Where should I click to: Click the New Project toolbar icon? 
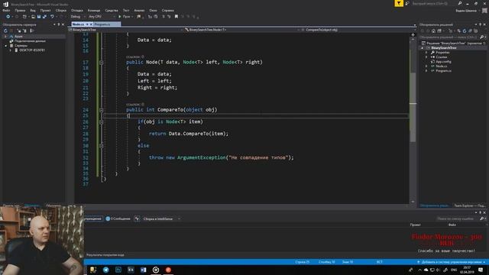pyautogui.click(x=24, y=17)
